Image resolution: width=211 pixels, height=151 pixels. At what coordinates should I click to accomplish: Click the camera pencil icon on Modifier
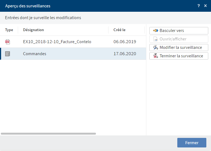156,48
